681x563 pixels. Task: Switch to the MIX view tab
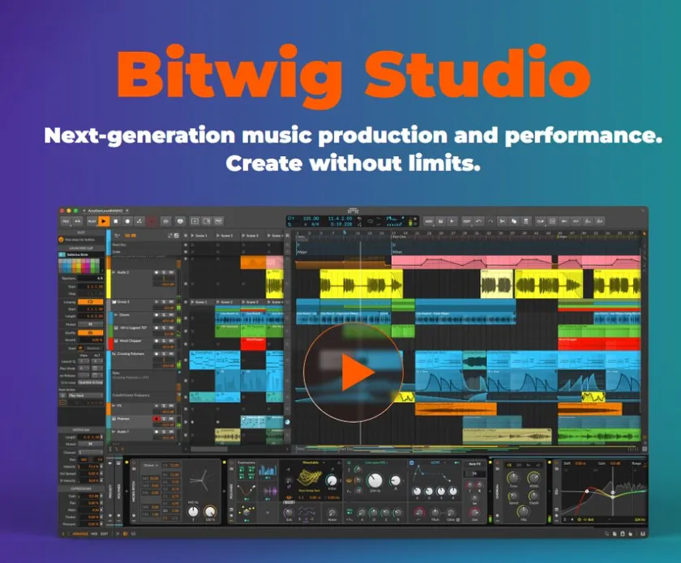[94, 534]
